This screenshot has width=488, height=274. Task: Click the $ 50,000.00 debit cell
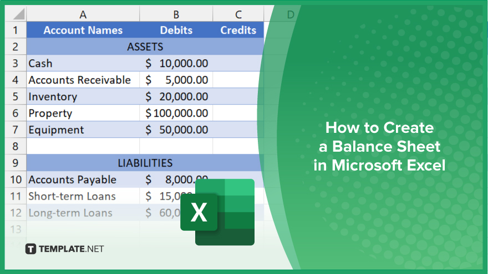[x=176, y=130]
